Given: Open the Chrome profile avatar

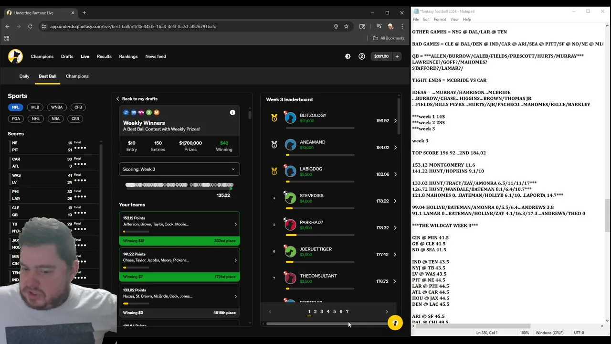Looking at the screenshot, I should (390, 26).
